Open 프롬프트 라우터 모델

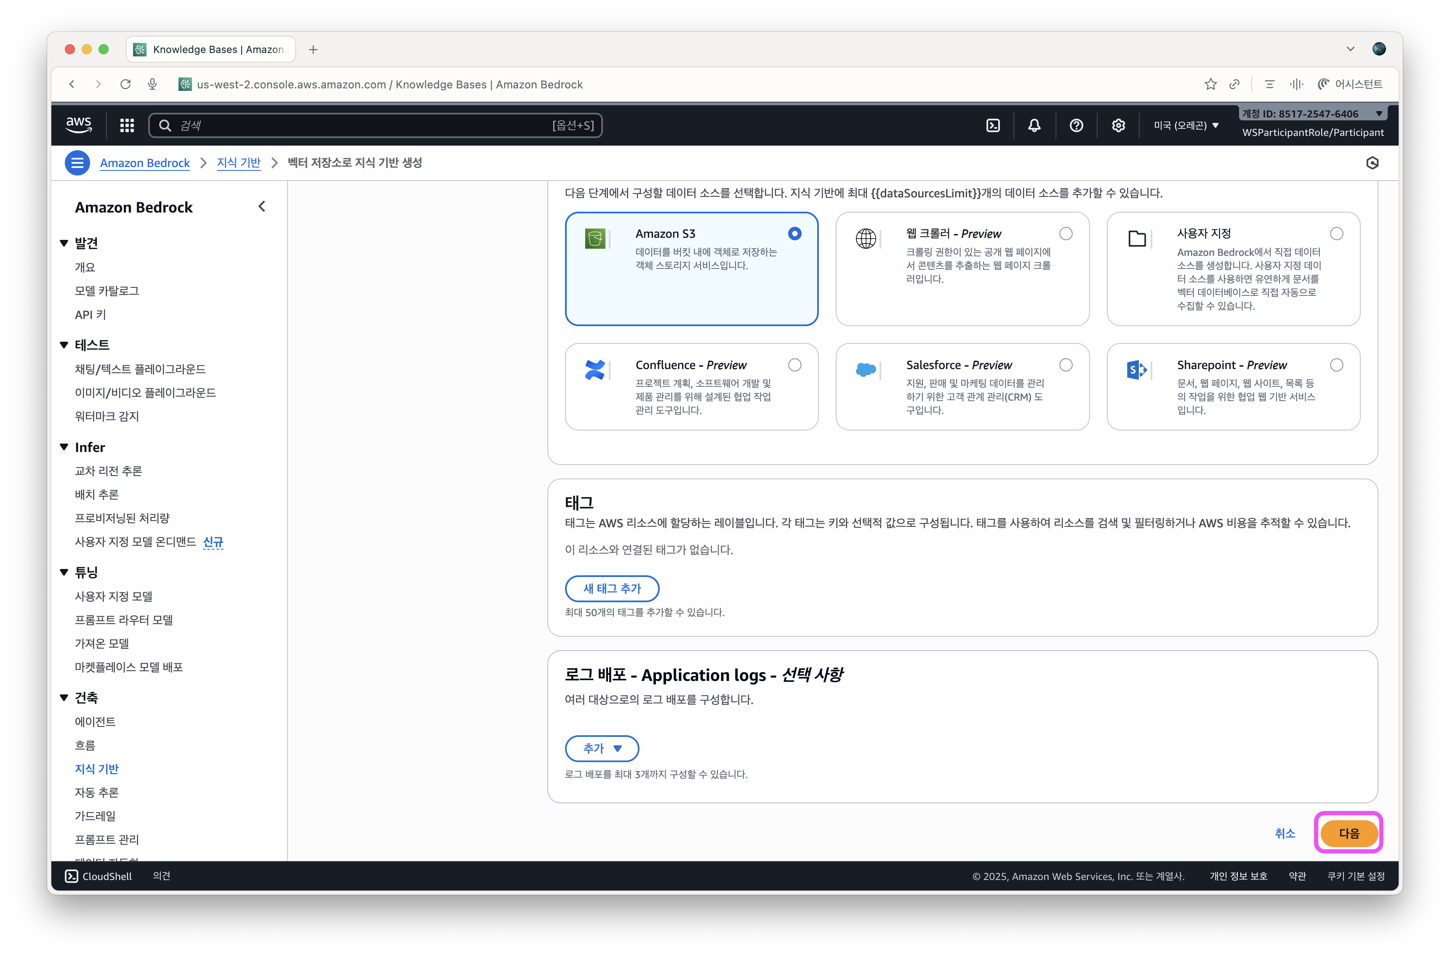tap(123, 620)
